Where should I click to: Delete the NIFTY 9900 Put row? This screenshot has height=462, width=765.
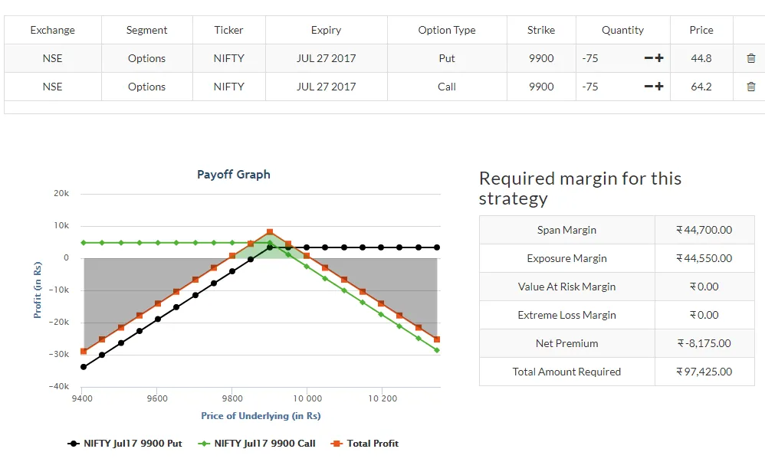tap(750, 58)
